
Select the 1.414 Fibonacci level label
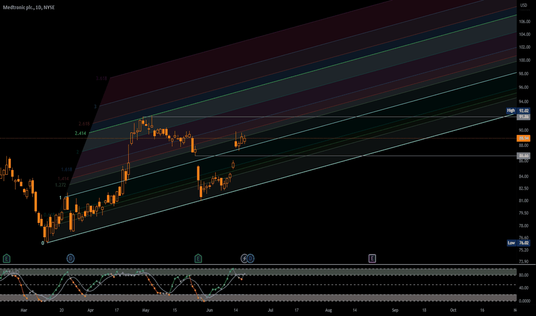click(x=63, y=179)
